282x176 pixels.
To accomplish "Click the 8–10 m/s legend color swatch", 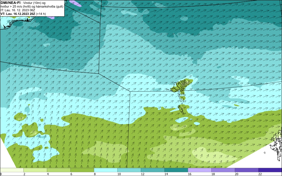I will 106,170.
